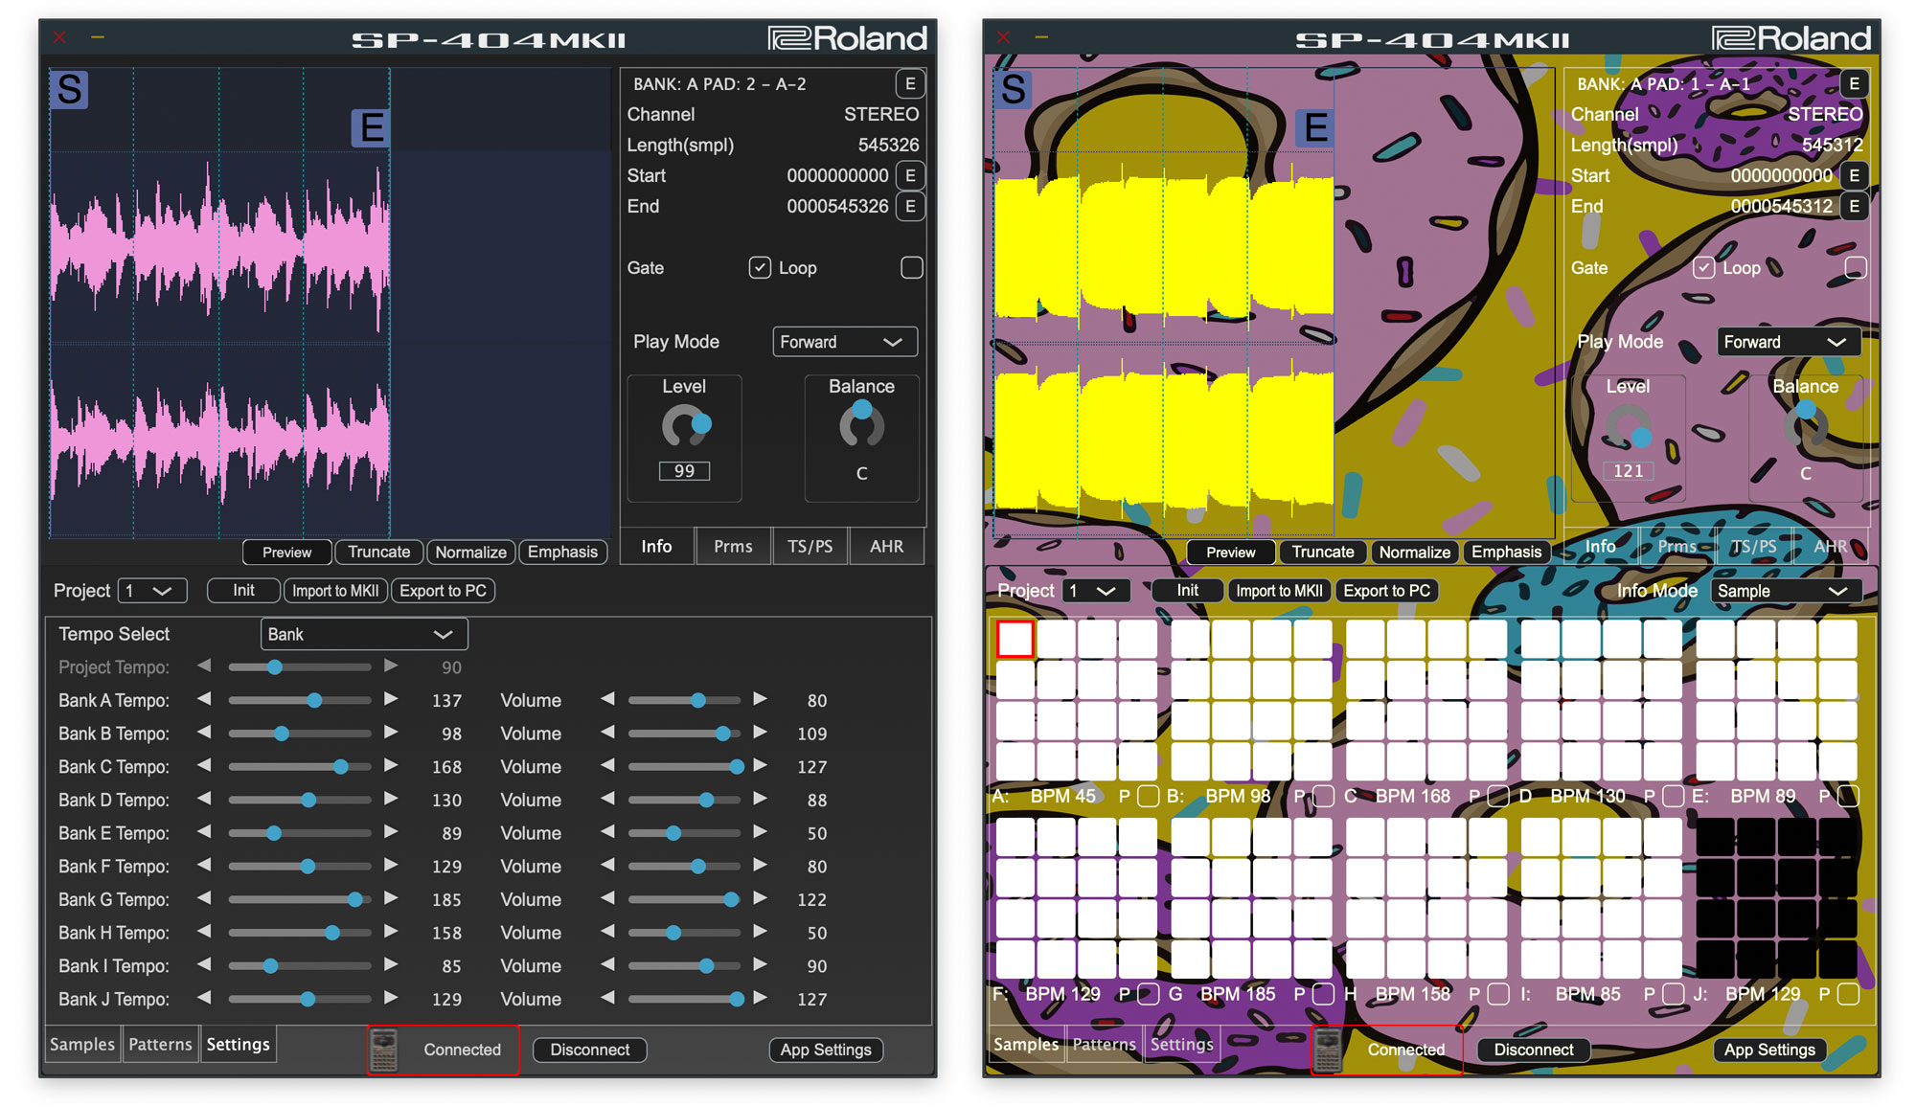Click Export to PC in right window
Screen dimensions: 1916x1107
[1386, 591]
